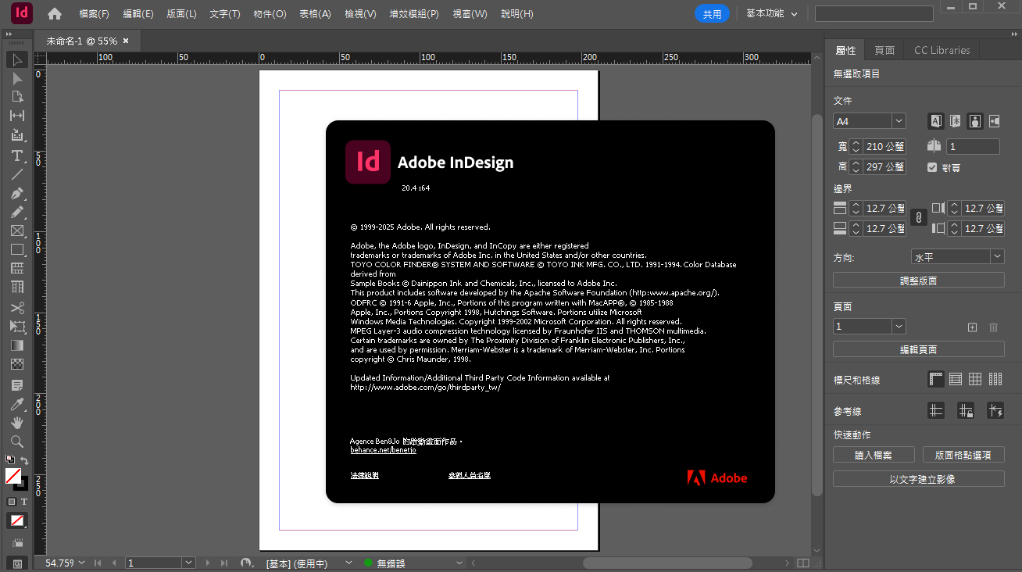Click the 讀入檔案 button
1022x572 pixels.
[x=874, y=455]
